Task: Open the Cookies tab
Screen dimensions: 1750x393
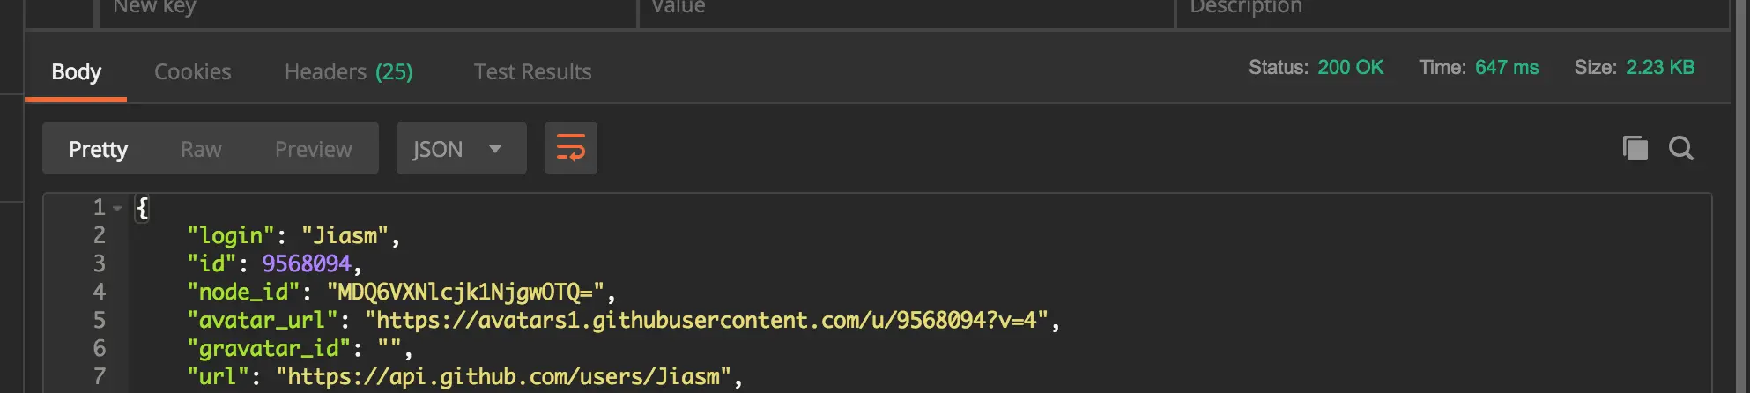Action: click(192, 71)
